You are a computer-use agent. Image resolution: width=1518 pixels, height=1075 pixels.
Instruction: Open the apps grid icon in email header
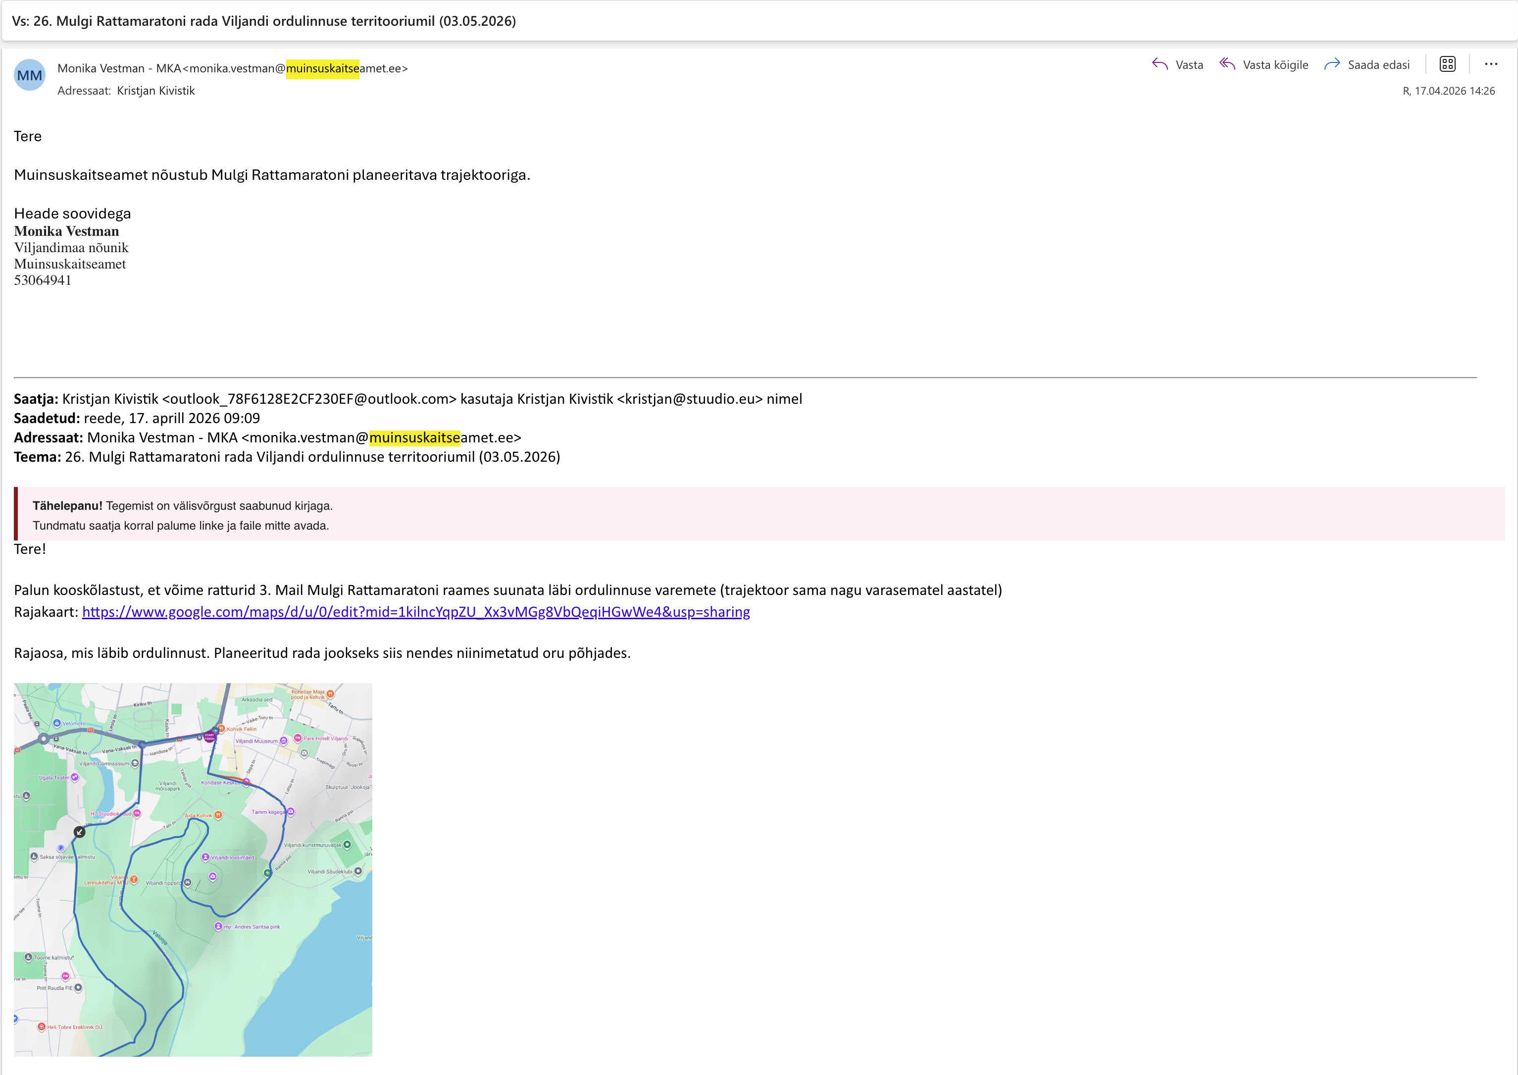[x=1447, y=64]
